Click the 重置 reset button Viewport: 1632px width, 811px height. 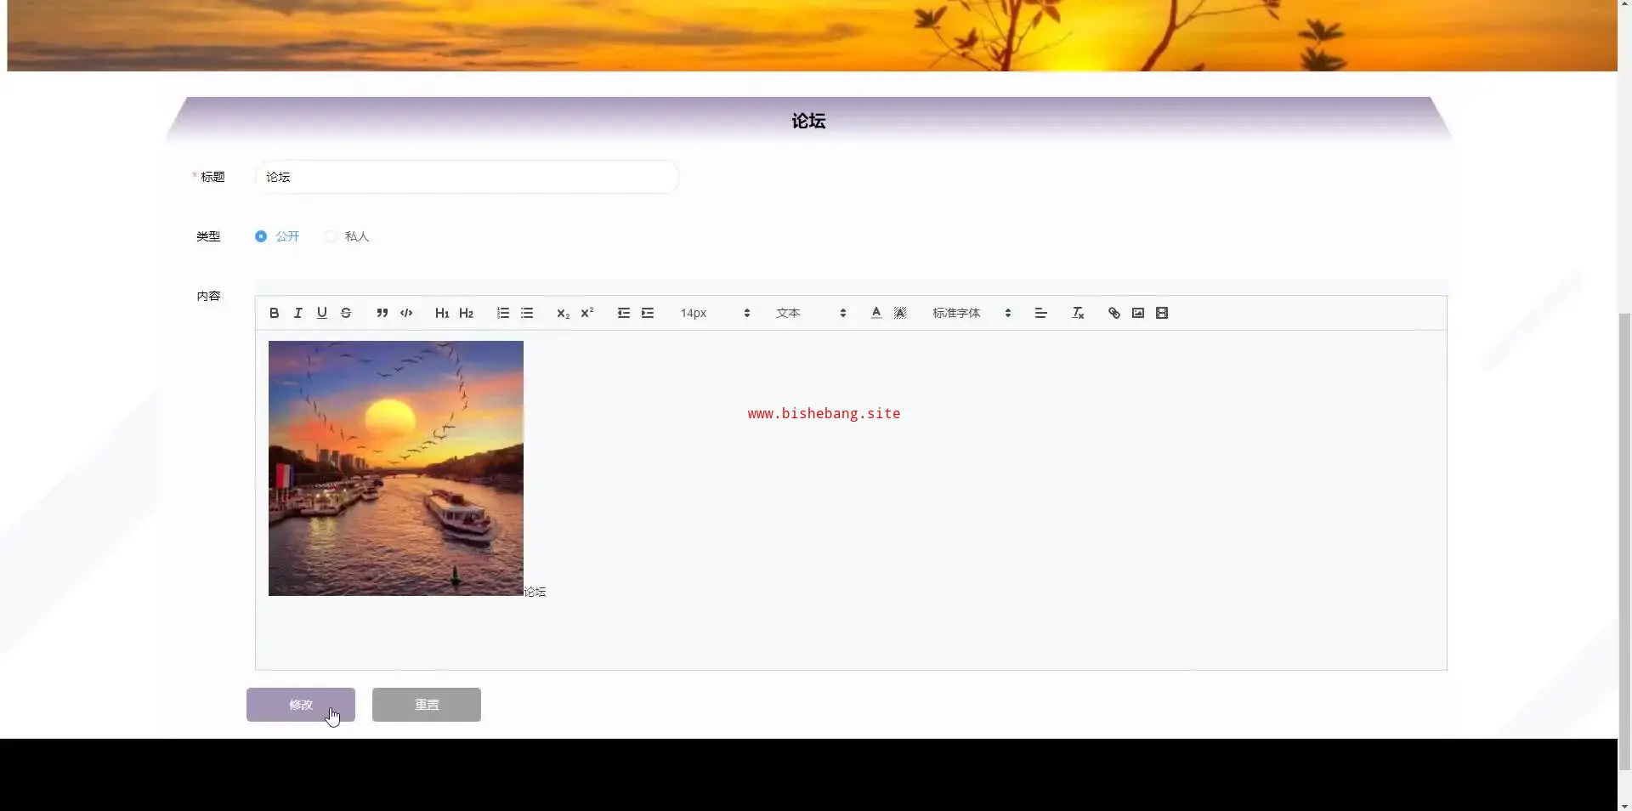427,705
